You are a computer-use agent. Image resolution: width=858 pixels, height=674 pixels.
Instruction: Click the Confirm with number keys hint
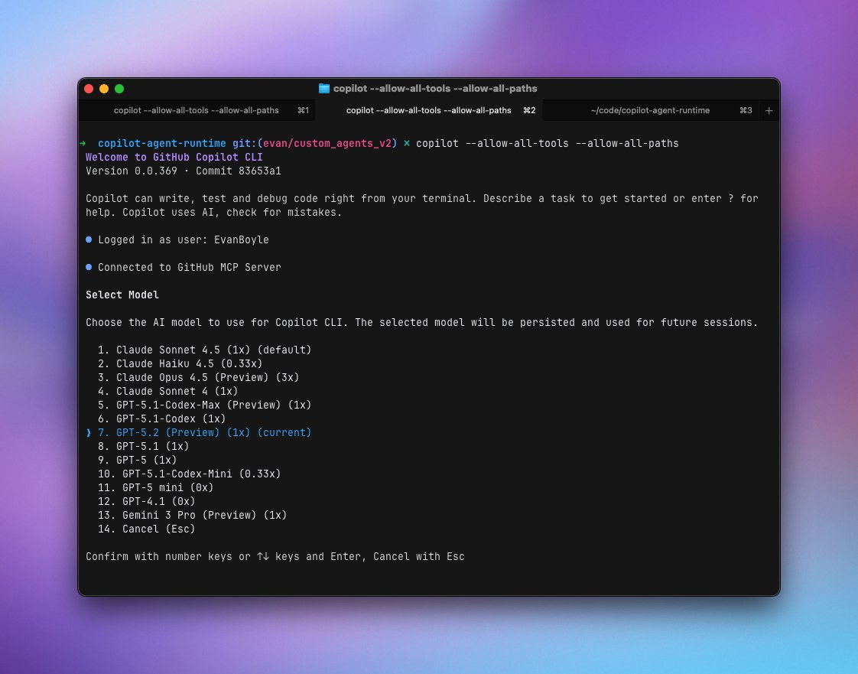[x=275, y=556]
